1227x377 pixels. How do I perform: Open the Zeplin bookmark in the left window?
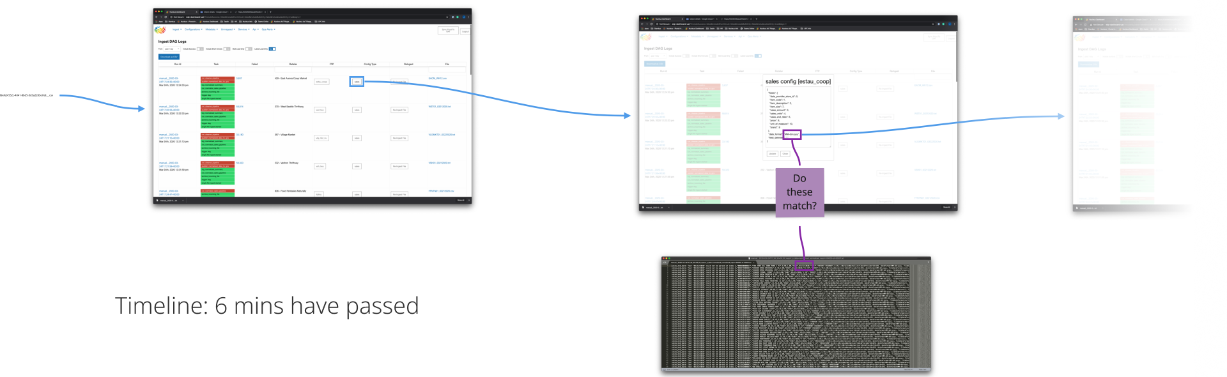tap(224, 22)
